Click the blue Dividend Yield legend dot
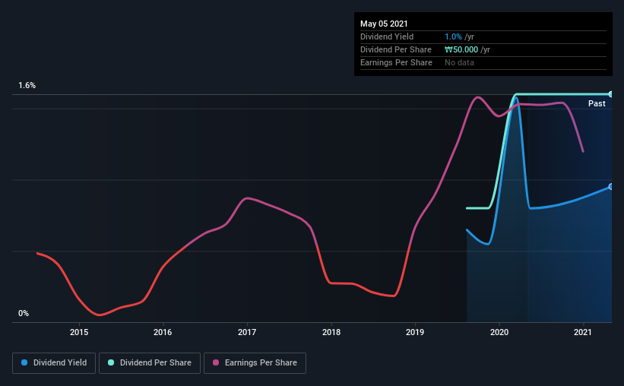The height and width of the screenshot is (386, 624). click(x=24, y=362)
